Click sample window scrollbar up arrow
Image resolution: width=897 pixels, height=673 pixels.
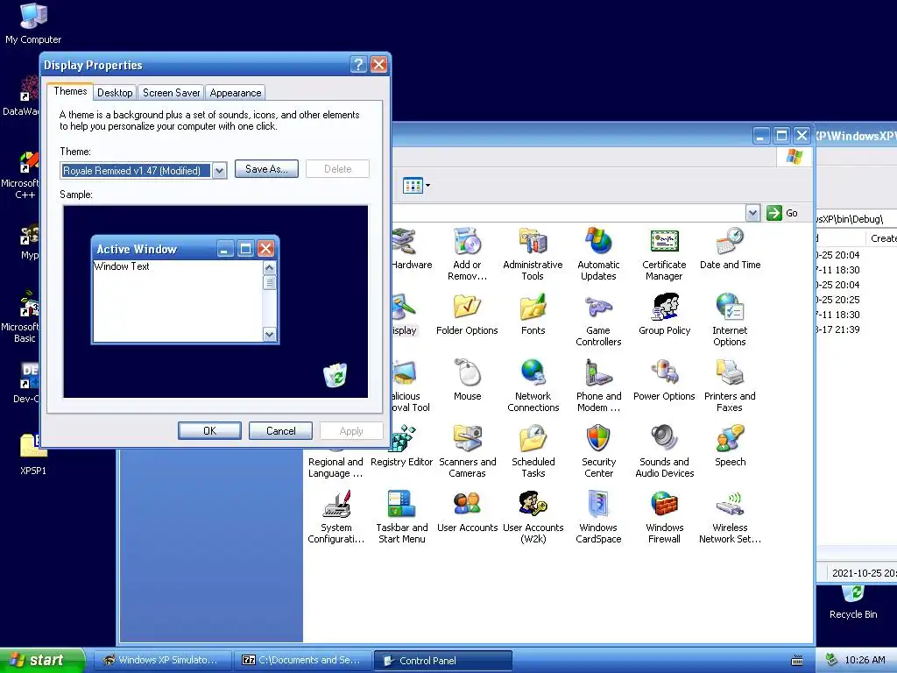(x=270, y=268)
